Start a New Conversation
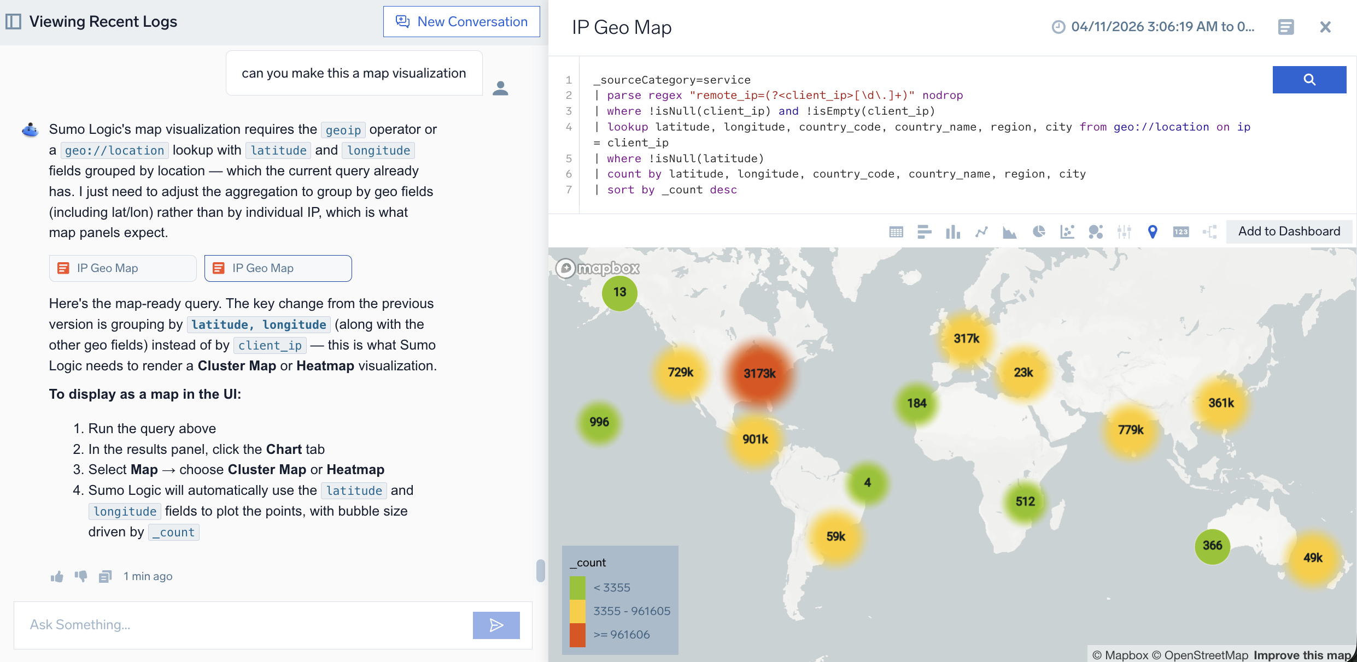Screen dimensions: 1357x662 (461, 22)
